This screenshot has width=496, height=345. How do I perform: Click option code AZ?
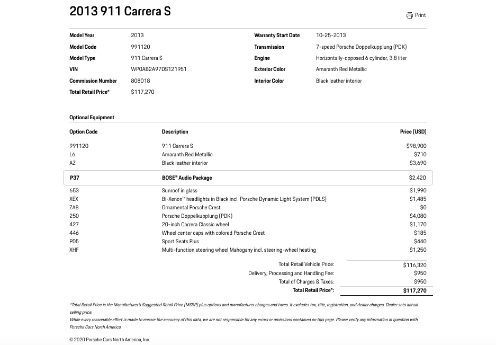[x=73, y=163]
